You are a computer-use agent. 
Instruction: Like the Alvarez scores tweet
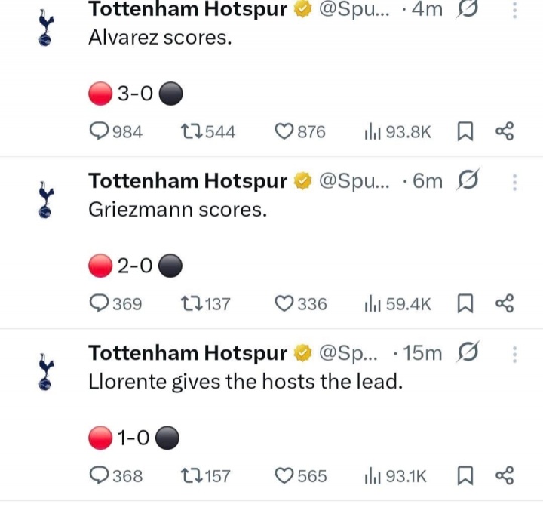click(x=284, y=132)
